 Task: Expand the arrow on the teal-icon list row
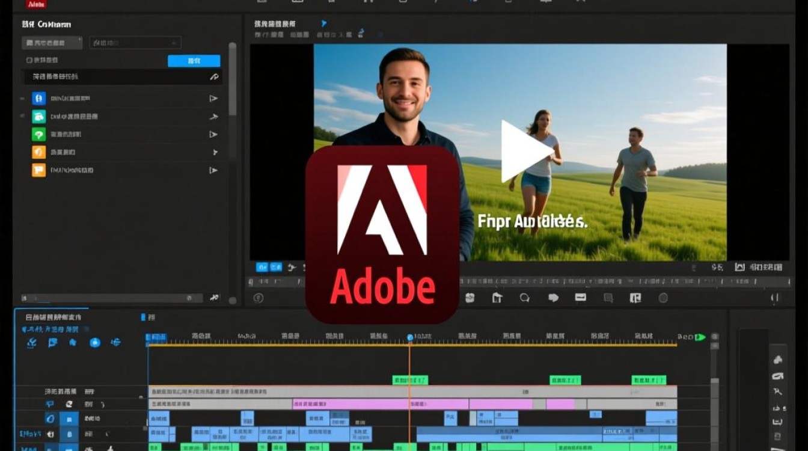pos(213,117)
